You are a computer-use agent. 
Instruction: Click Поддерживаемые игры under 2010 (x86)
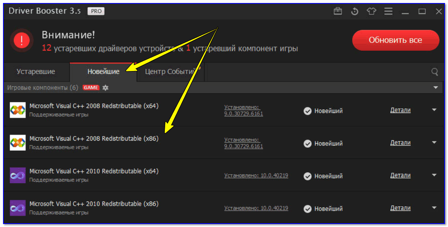59,213
